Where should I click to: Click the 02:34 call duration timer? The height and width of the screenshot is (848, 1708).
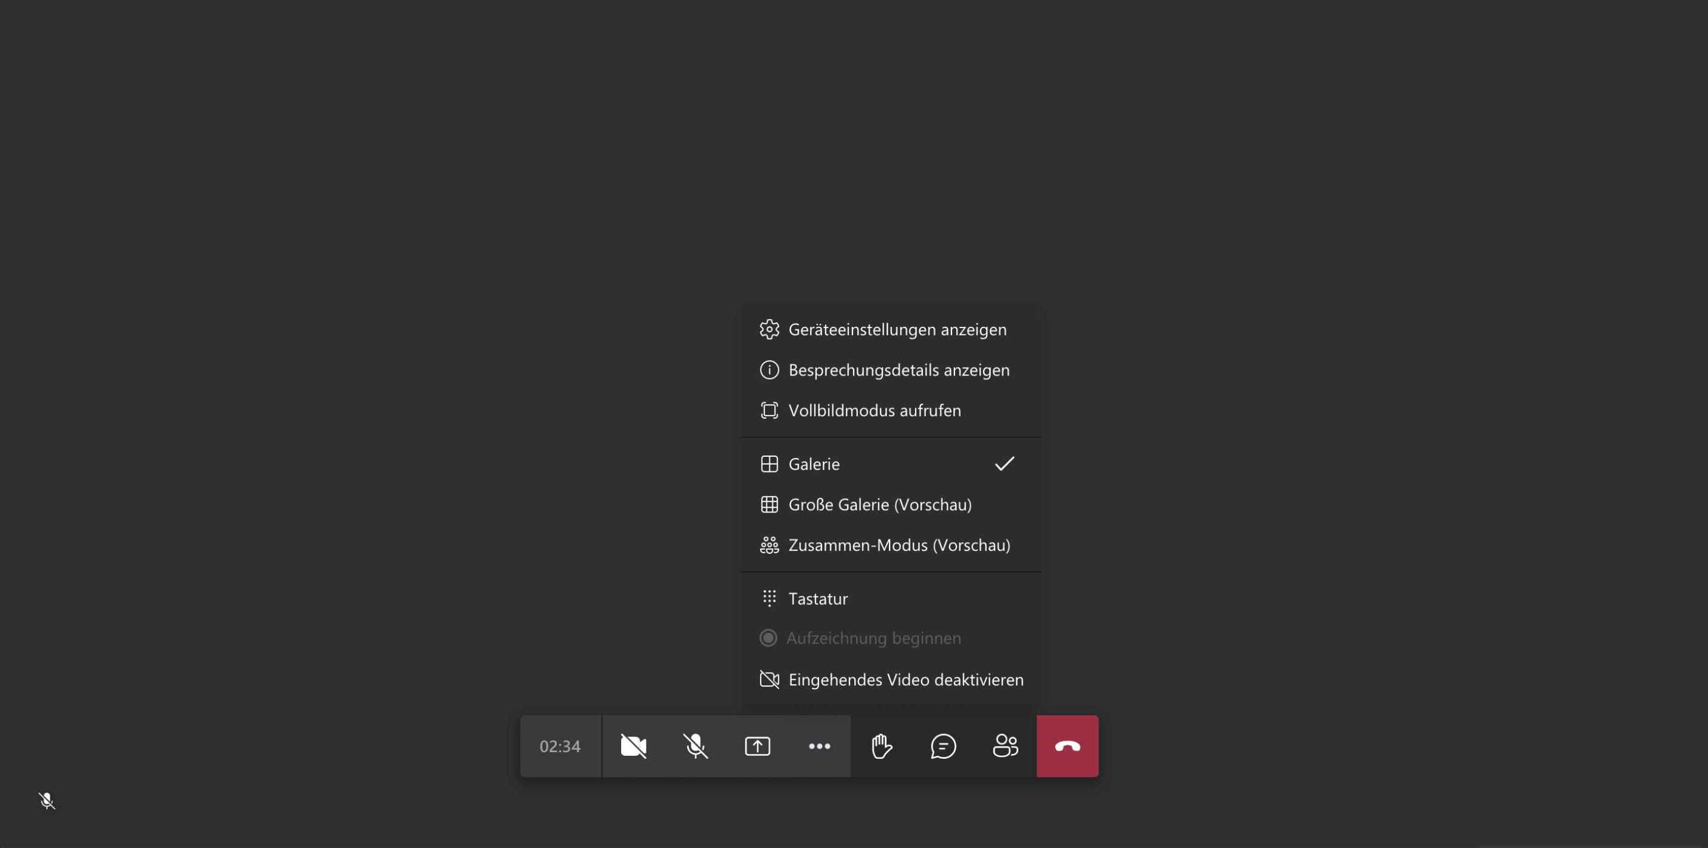(x=560, y=746)
